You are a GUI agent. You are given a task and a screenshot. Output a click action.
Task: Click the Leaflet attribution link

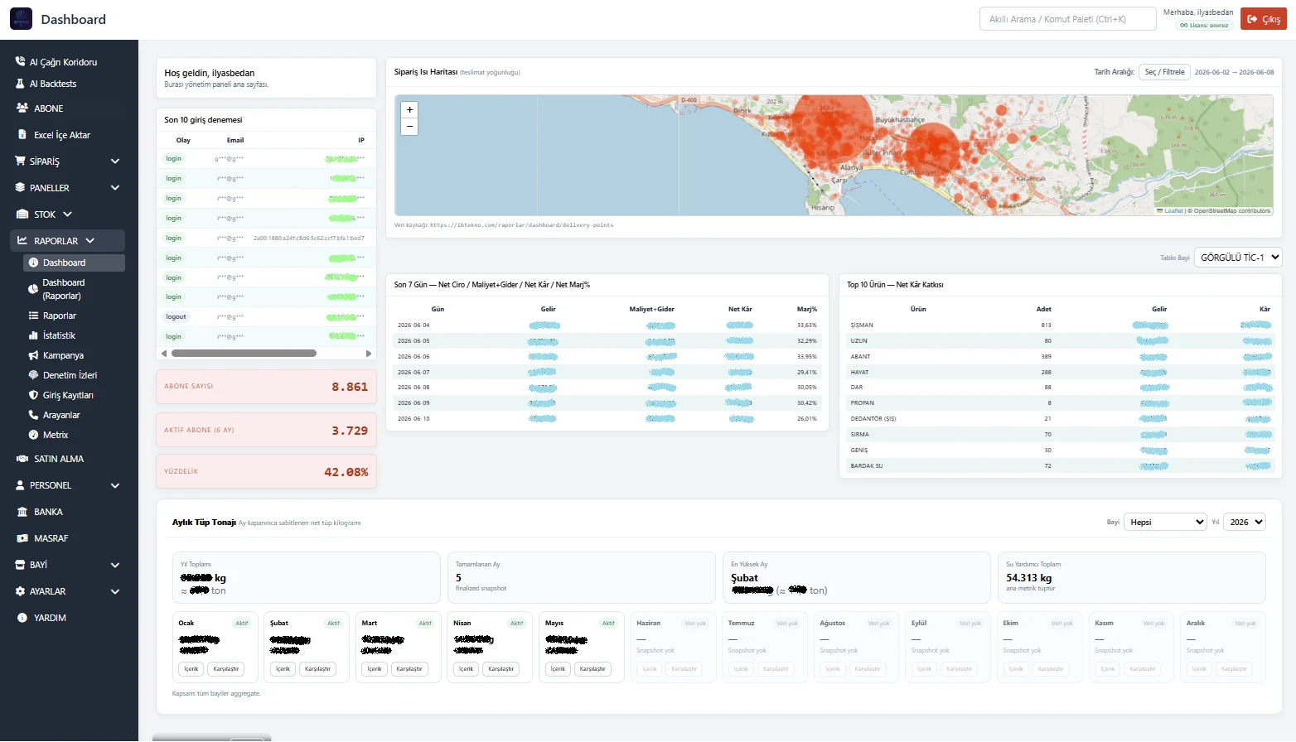(1170, 211)
